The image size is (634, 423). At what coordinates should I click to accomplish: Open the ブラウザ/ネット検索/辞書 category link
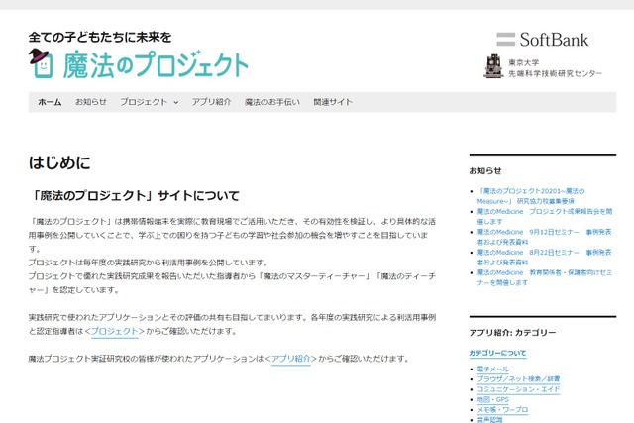point(518,379)
